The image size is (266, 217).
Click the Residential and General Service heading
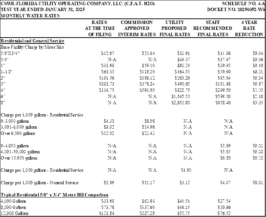click(33, 41)
